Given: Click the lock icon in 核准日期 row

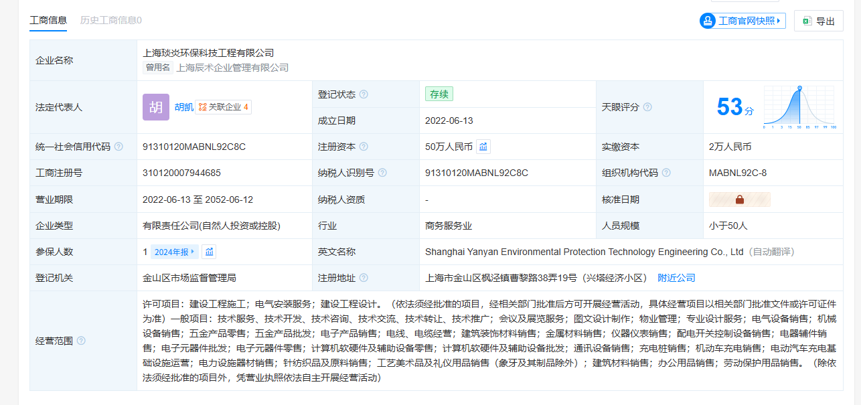Looking at the screenshot, I should pos(740,199).
